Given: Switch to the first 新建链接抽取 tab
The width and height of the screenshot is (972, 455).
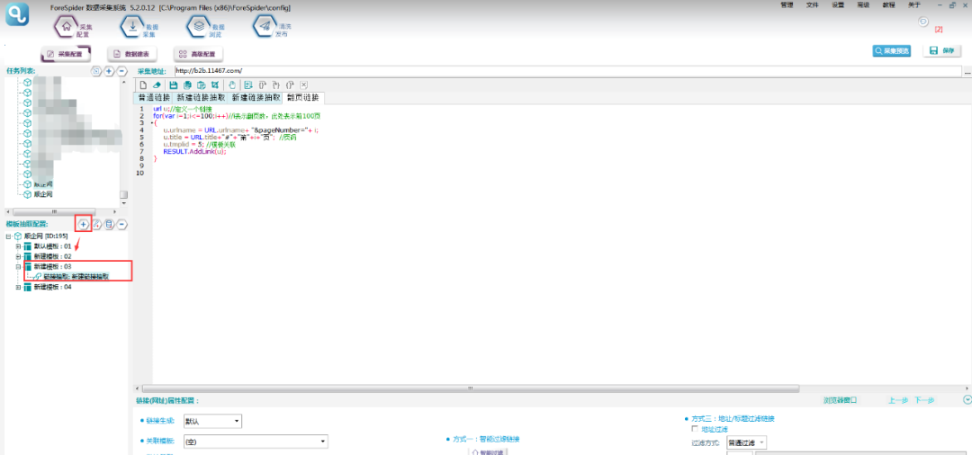Looking at the screenshot, I should click(201, 98).
